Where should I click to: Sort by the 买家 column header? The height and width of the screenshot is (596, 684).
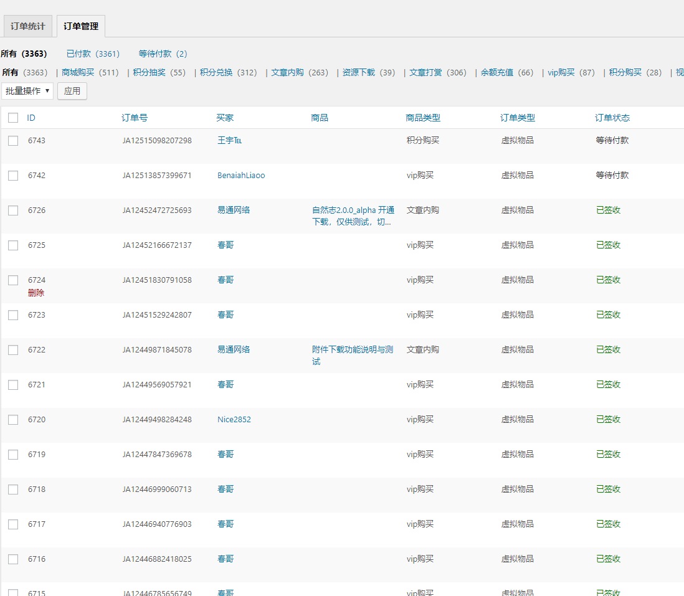(225, 118)
